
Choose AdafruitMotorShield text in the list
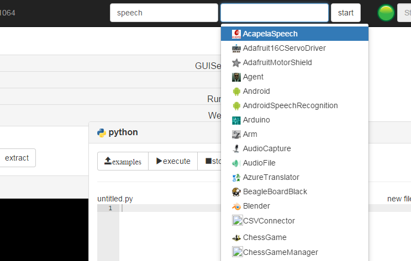pyautogui.click(x=277, y=62)
